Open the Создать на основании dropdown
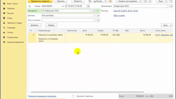176x99 pixels. [x=129, y=1]
